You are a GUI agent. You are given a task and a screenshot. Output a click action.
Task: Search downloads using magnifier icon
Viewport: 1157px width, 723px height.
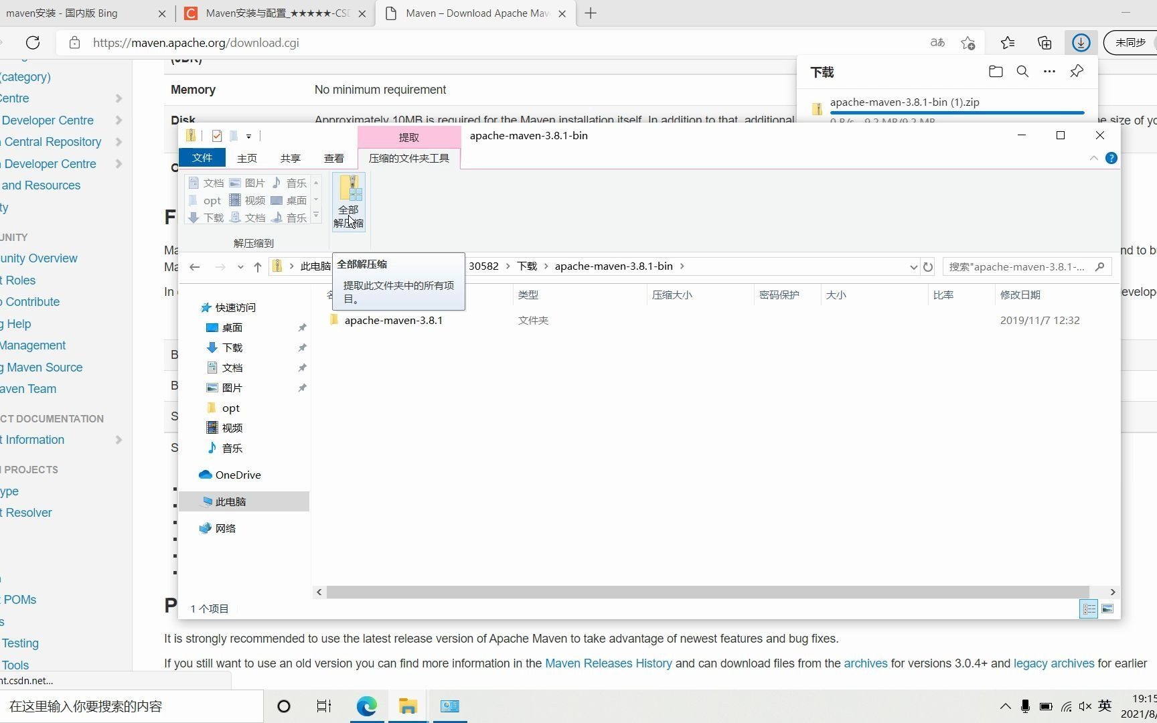[1022, 72]
